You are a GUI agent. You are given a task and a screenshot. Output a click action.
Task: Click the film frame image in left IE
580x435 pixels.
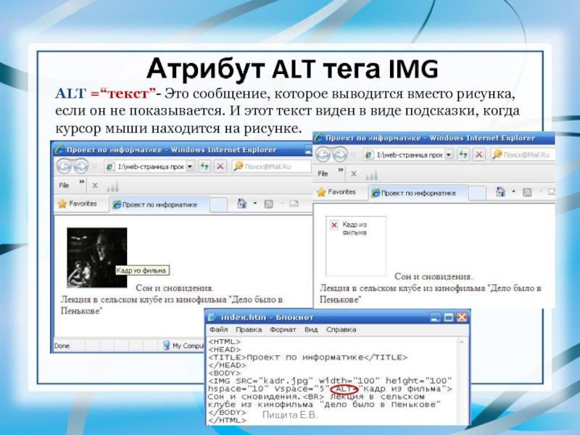[97, 257]
